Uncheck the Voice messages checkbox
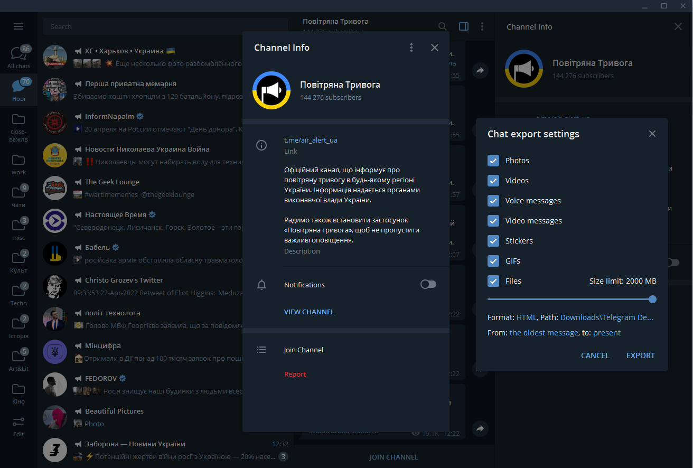The width and height of the screenshot is (693, 468). (x=493, y=201)
